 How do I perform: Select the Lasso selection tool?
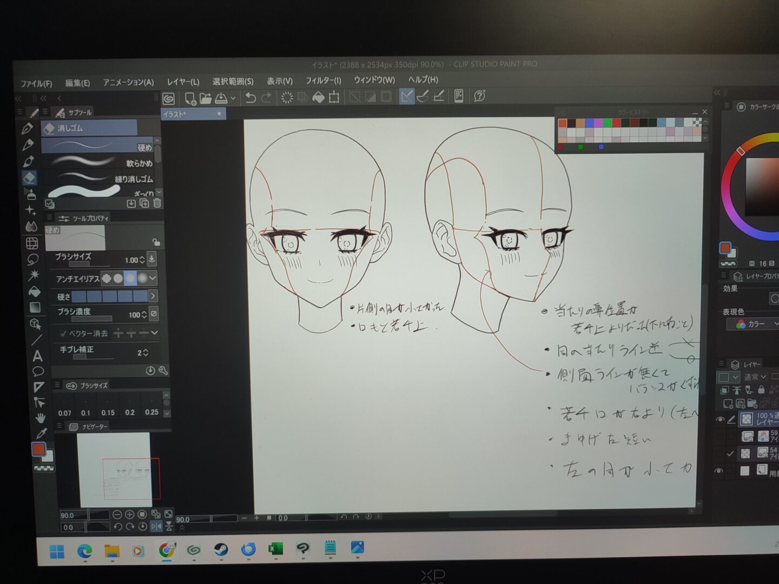(32, 259)
